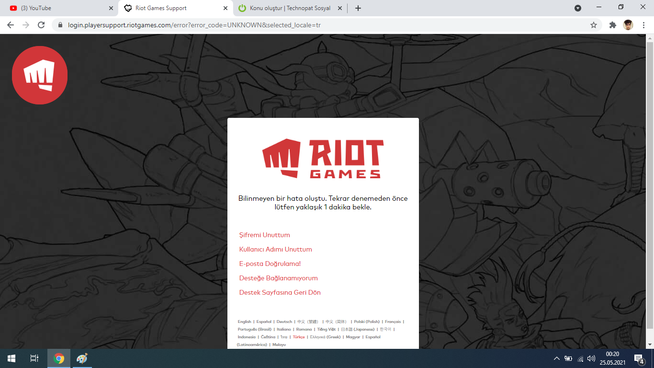The width and height of the screenshot is (654, 368).
Task: Close the YouTube tab
Action: click(111, 8)
